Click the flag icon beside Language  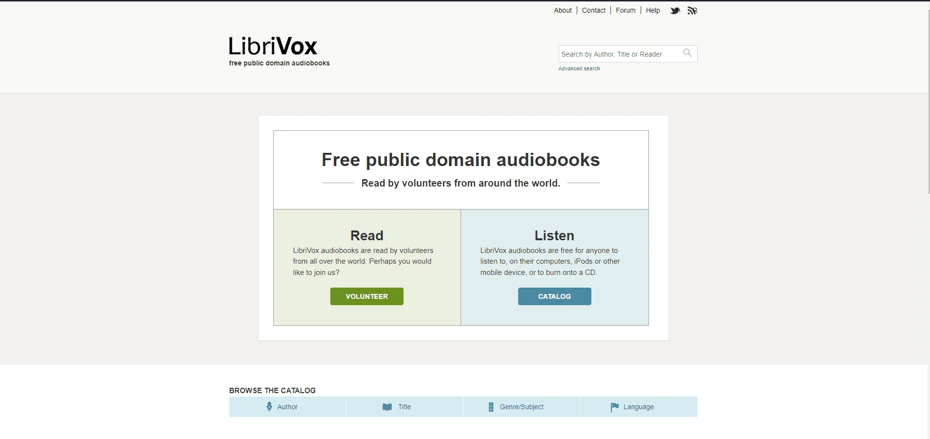[614, 407]
